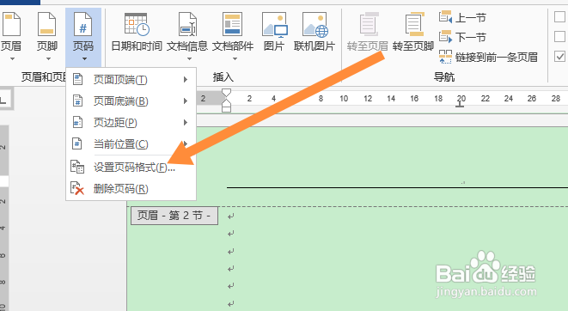Screen dimensions: 568x311
Task: Jump to 上一节 previous section
Action: coord(462,17)
